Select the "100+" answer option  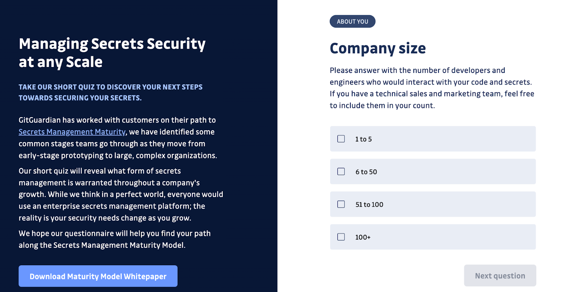point(433,237)
